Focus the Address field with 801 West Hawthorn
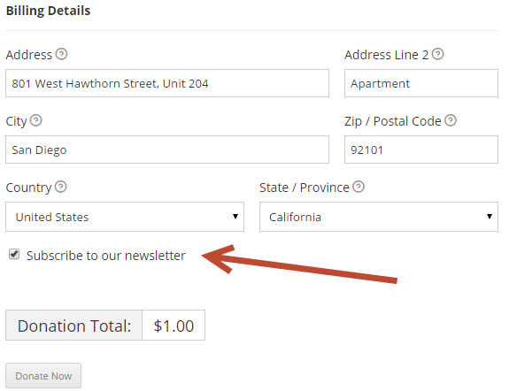The image size is (517, 391). point(167,83)
